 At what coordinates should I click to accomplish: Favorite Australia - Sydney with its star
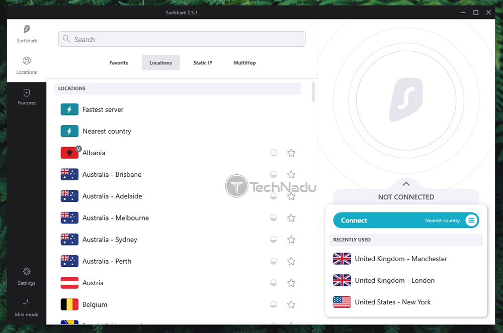coord(291,240)
